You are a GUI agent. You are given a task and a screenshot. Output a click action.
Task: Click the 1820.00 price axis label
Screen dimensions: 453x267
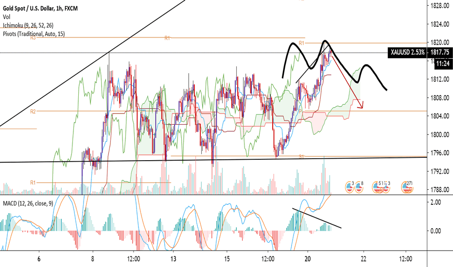[x=439, y=42]
